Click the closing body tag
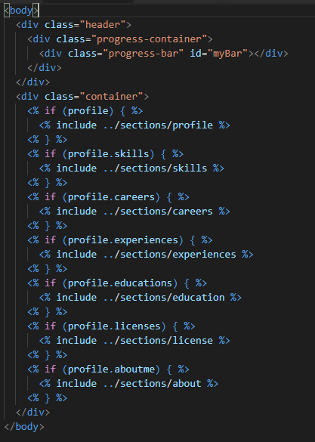The width and height of the screenshot is (315, 442). pyautogui.click(x=24, y=427)
